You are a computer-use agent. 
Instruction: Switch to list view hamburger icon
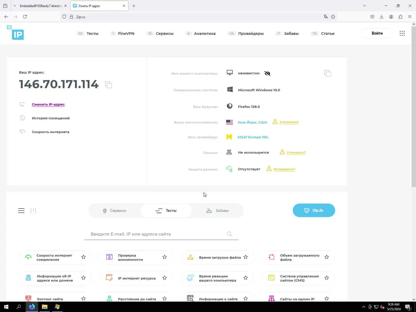pyautogui.click(x=21, y=211)
